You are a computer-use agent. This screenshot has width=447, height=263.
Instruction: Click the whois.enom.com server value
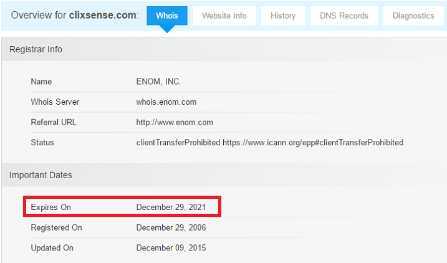point(166,102)
